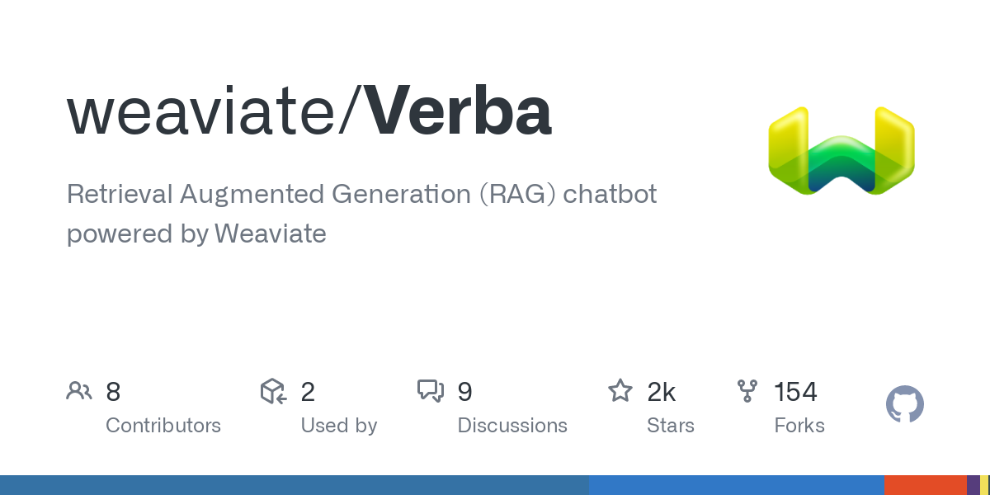
Task: Select the Forks label
Action: pyautogui.click(x=799, y=426)
